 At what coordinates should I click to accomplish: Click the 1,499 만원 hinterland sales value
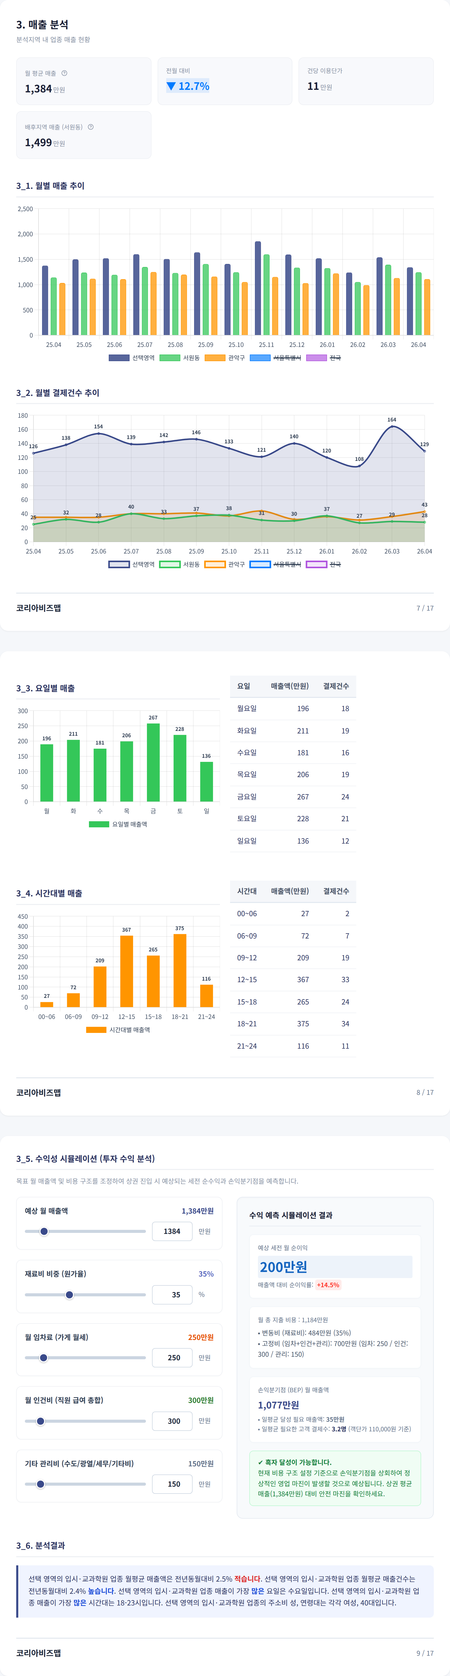pos(45,142)
